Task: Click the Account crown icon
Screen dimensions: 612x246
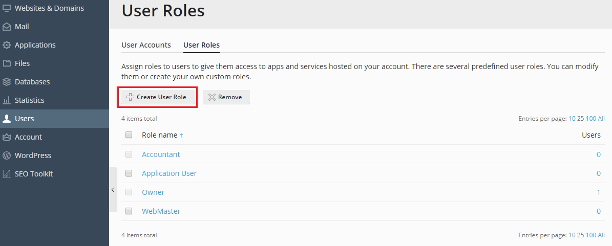Action: pos(7,137)
